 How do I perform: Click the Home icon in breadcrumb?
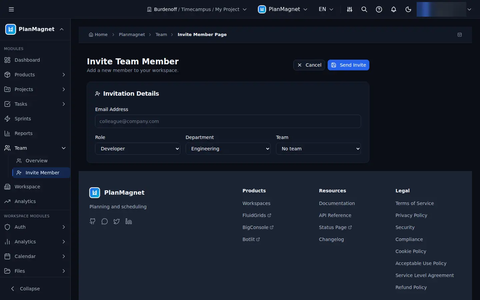91,35
